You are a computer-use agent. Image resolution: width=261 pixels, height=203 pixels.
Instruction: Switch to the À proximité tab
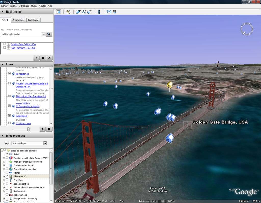point(18,20)
